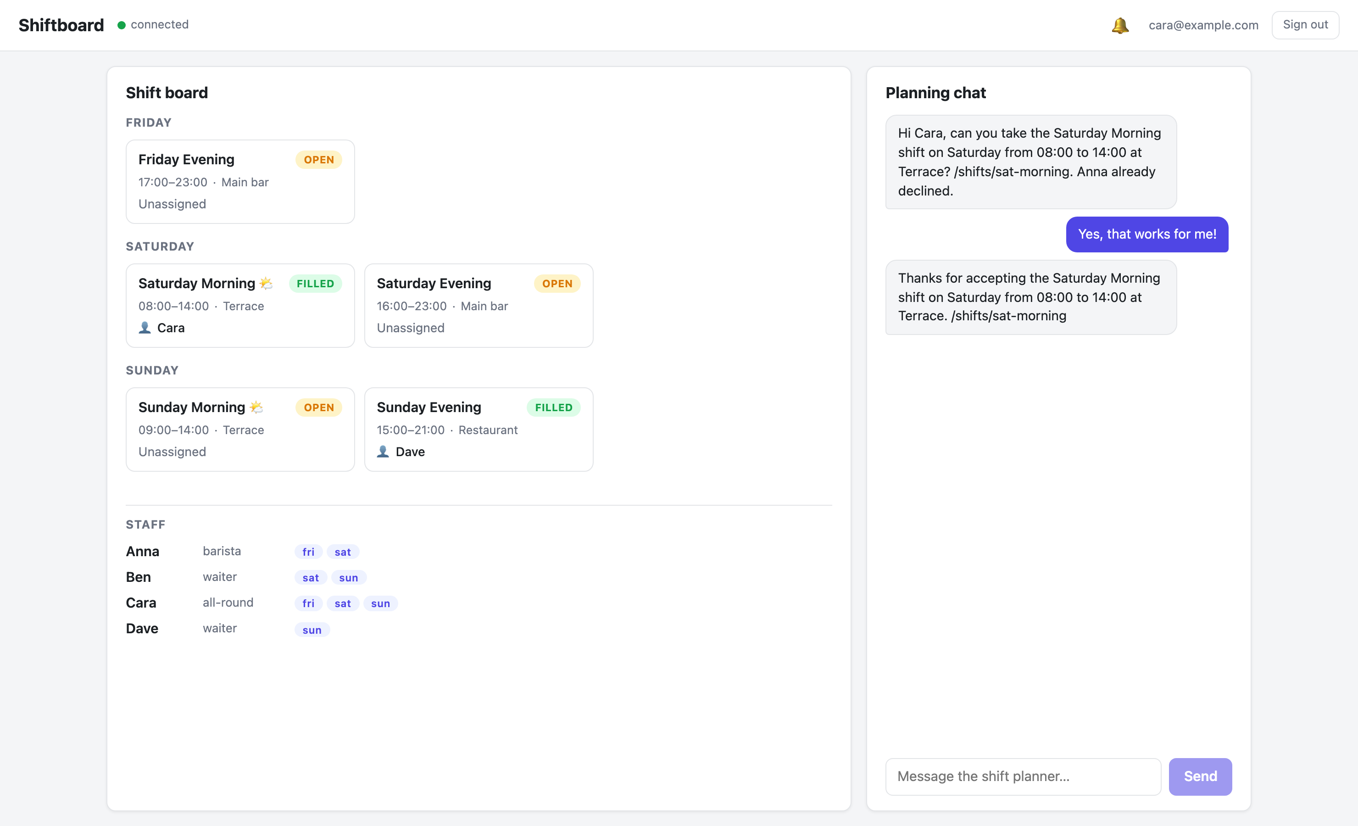
Task: Click the OPEN badge on Sunday Morning
Action: point(318,407)
